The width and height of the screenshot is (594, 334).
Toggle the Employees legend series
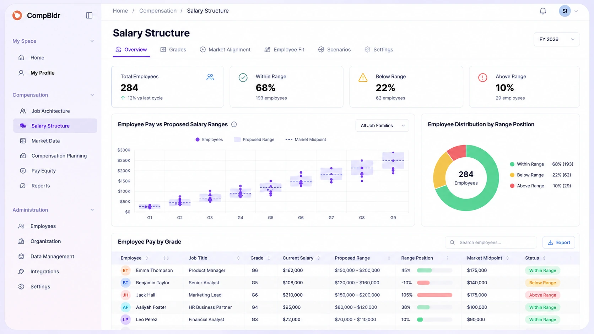pos(209,139)
